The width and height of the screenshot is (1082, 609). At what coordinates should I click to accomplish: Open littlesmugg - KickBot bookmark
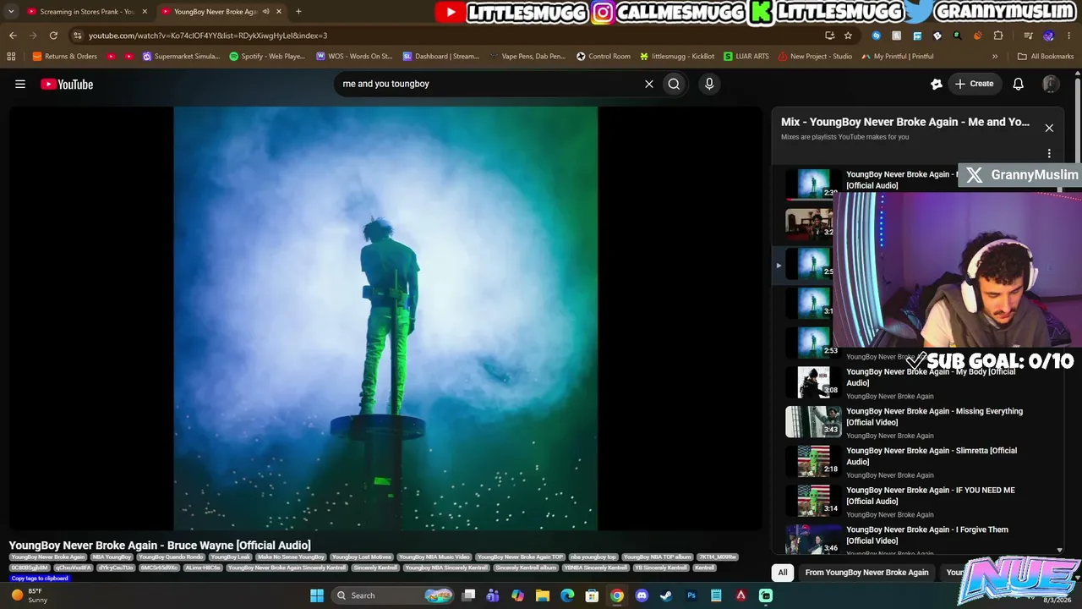pos(677,57)
